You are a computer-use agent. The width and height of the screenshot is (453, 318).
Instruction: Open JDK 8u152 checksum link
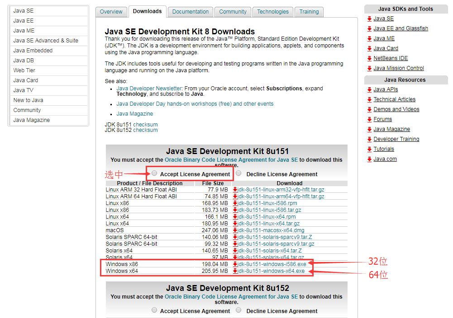tap(145, 130)
